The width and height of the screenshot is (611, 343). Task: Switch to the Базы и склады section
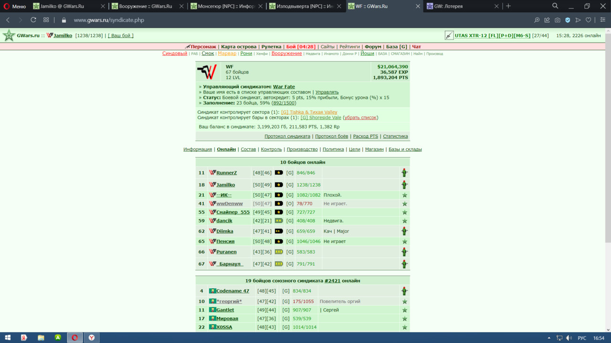pyautogui.click(x=405, y=149)
